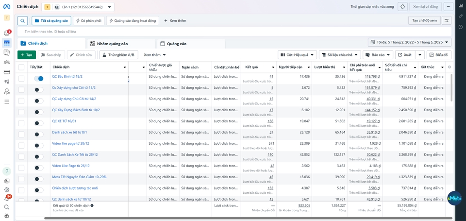Open the Chiến dịch column header sort arrow
Screen dimensions: 466x221
click(125, 68)
